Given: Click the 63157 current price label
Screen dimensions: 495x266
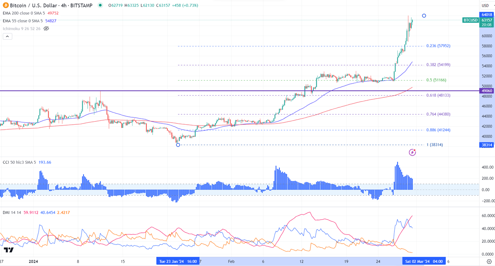Looking at the screenshot, I should coord(486,20).
